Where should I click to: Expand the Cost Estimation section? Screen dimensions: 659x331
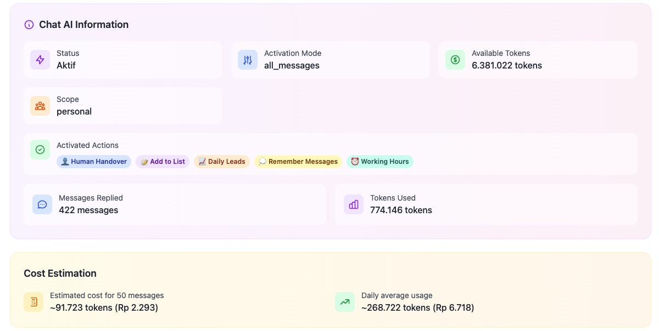click(x=60, y=273)
